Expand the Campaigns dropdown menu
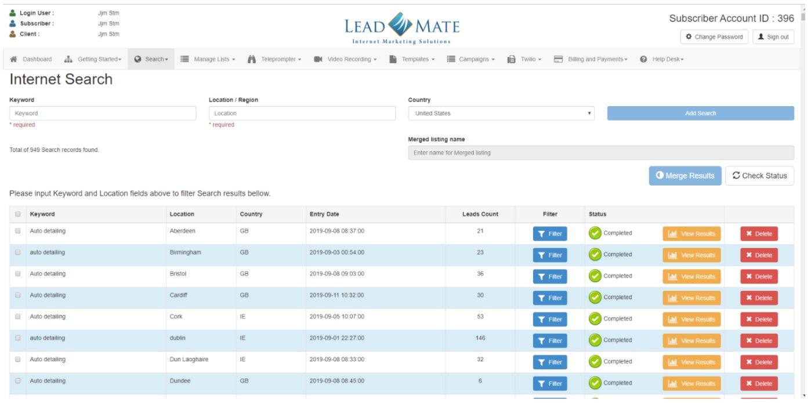The width and height of the screenshot is (811, 403). (474, 59)
